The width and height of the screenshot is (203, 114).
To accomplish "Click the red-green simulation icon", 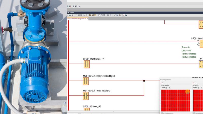I will (x=124, y=15).
